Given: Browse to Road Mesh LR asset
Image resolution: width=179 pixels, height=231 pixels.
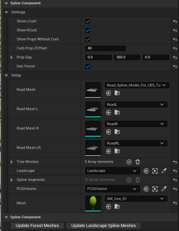Looking at the screenshot, I should tap(117, 151).
